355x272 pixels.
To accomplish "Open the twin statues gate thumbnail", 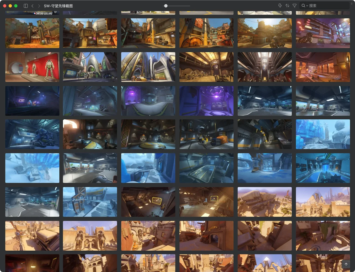I will click(x=90, y=236).
